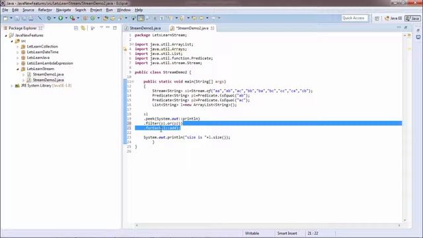The height and width of the screenshot is (238, 423).
Task: Collapse the LetsLearnStream package
Action: (x=18, y=69)
